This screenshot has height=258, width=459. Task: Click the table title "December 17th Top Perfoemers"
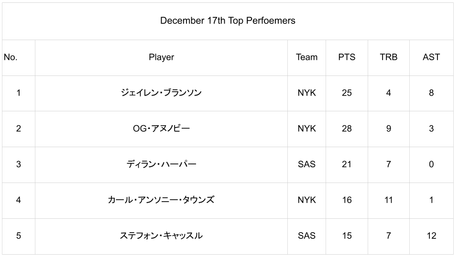(x=228, y=21)
